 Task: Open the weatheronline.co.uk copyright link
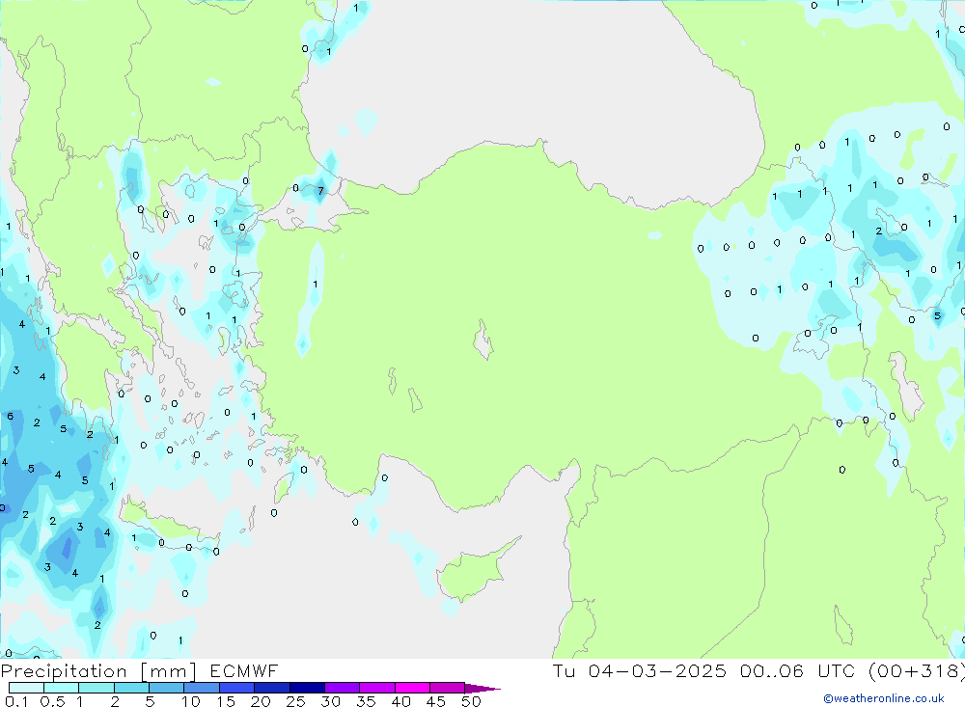884,698
